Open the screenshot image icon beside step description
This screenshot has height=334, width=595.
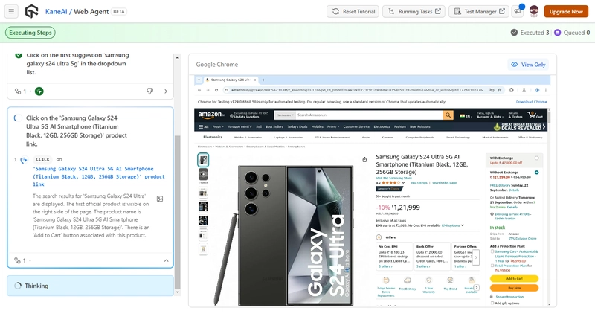160,199
